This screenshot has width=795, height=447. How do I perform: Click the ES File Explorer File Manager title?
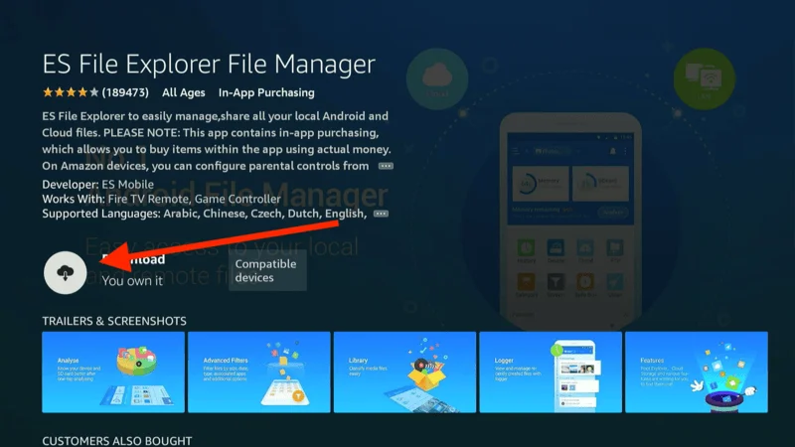click(209, 65)
